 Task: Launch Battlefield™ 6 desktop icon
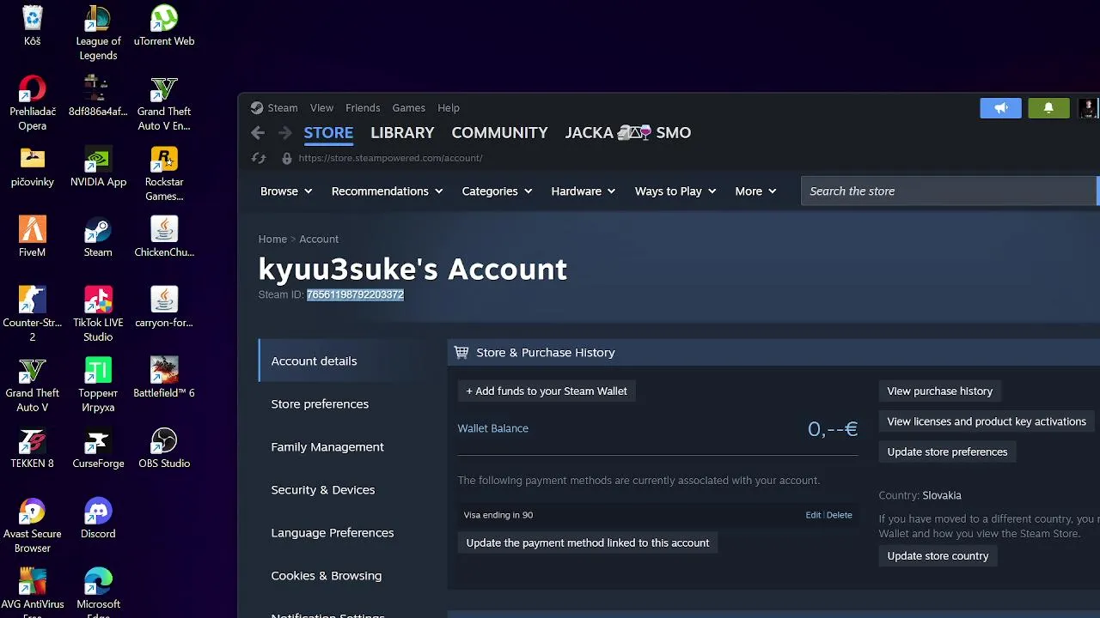(x=164, y=378)
